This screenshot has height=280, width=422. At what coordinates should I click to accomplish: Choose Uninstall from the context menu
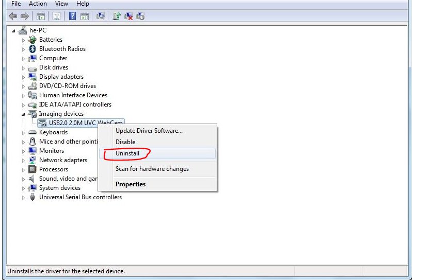(127, 153)
